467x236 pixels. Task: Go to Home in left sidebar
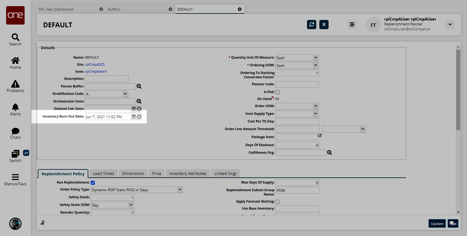pos(15,61)
